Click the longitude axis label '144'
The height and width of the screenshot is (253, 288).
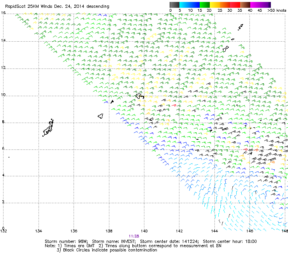(214, 231)
